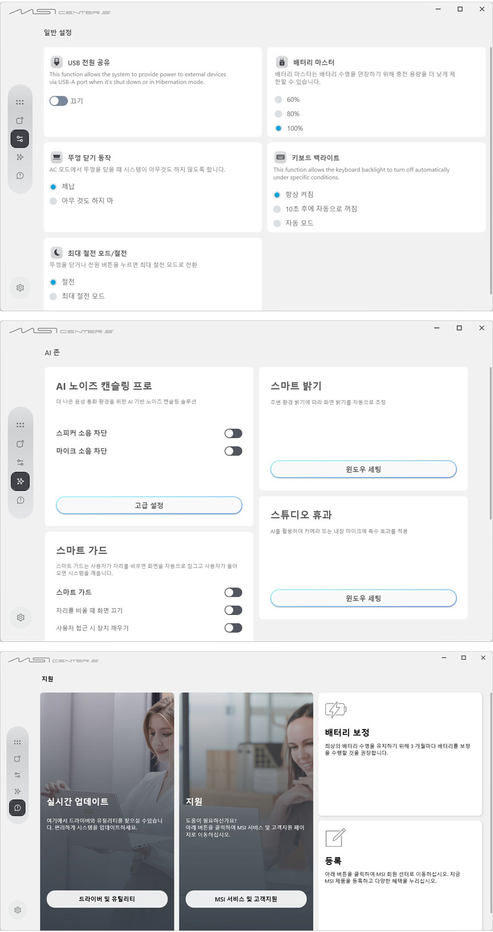Select the 80% battery charge option
Screen dimensions: 493x932
click(279, 114)
